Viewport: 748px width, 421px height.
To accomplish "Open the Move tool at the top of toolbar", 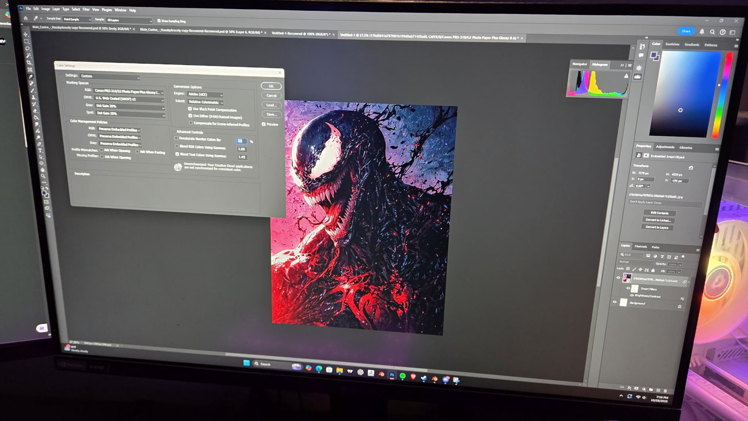I will (25, 35).
